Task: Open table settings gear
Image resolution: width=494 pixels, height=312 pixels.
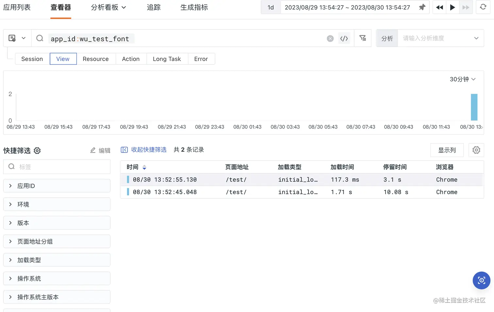Action: pos(476,150)
